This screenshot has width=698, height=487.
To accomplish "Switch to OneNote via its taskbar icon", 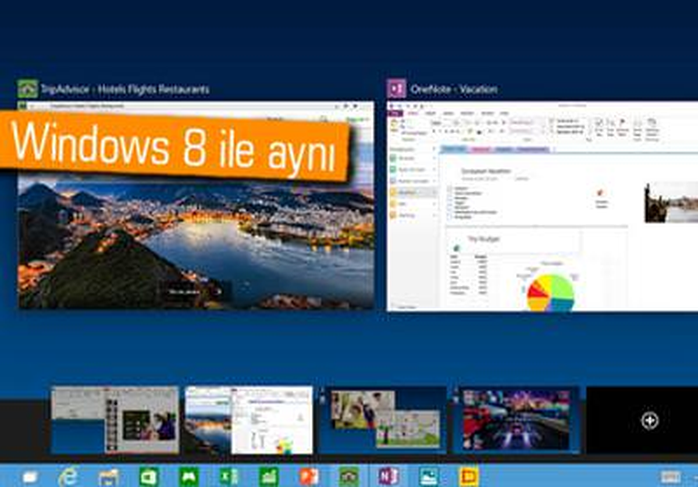I will click(389, 477).
